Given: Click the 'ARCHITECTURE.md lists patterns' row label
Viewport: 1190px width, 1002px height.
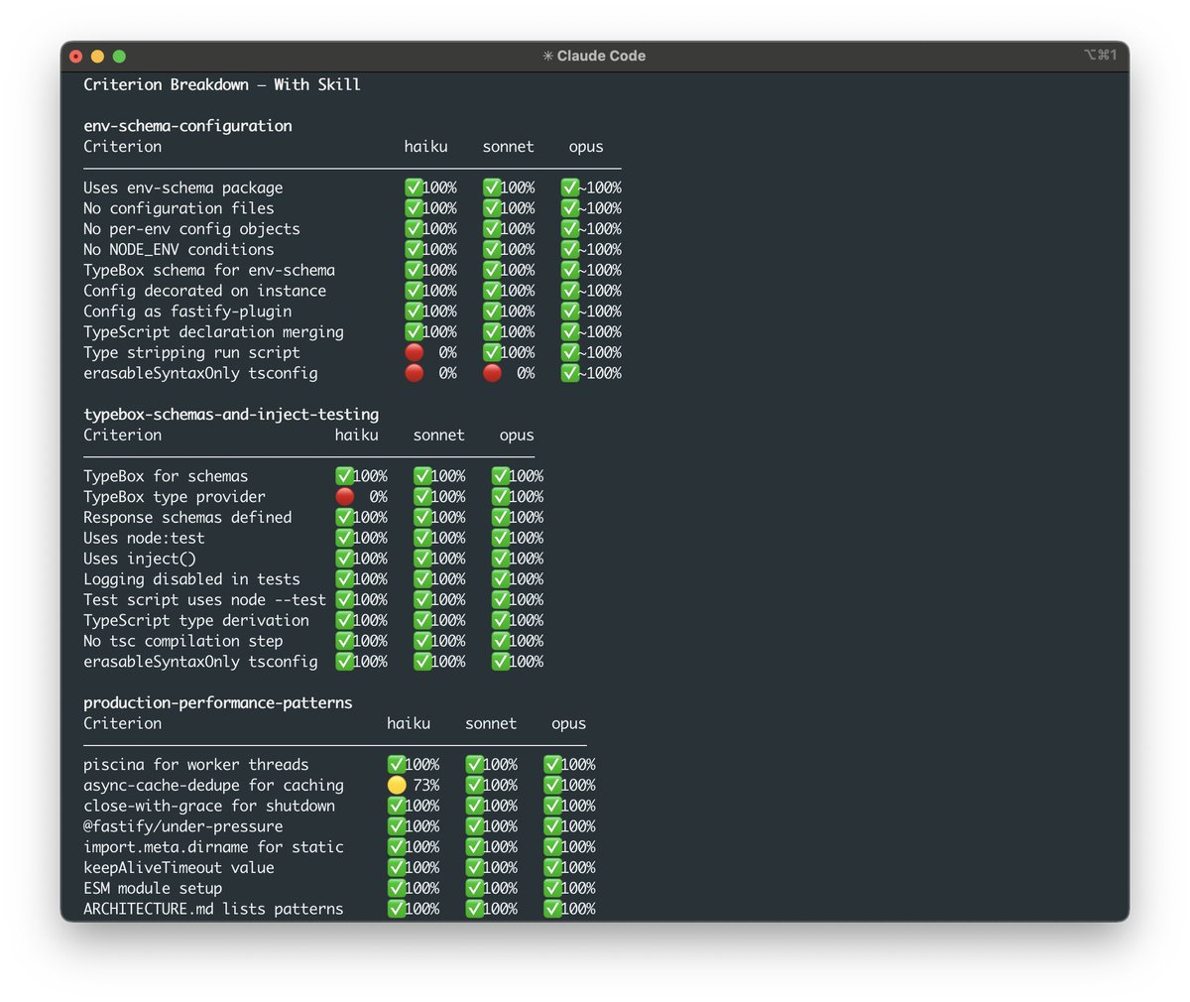Looking at the screenshot, I should pyautogui.click(x=213, y=910).
